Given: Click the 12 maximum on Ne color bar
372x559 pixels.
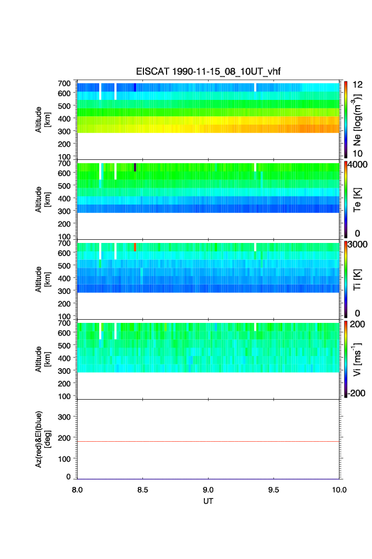Looking at the screenshot, I should [x=357, y=85].
